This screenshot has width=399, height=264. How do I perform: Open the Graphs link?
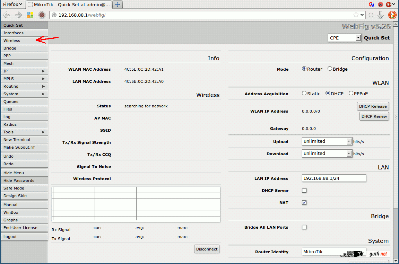24,220
